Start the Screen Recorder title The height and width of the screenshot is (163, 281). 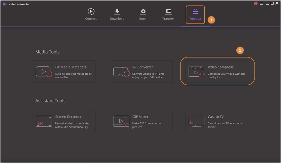68,117
